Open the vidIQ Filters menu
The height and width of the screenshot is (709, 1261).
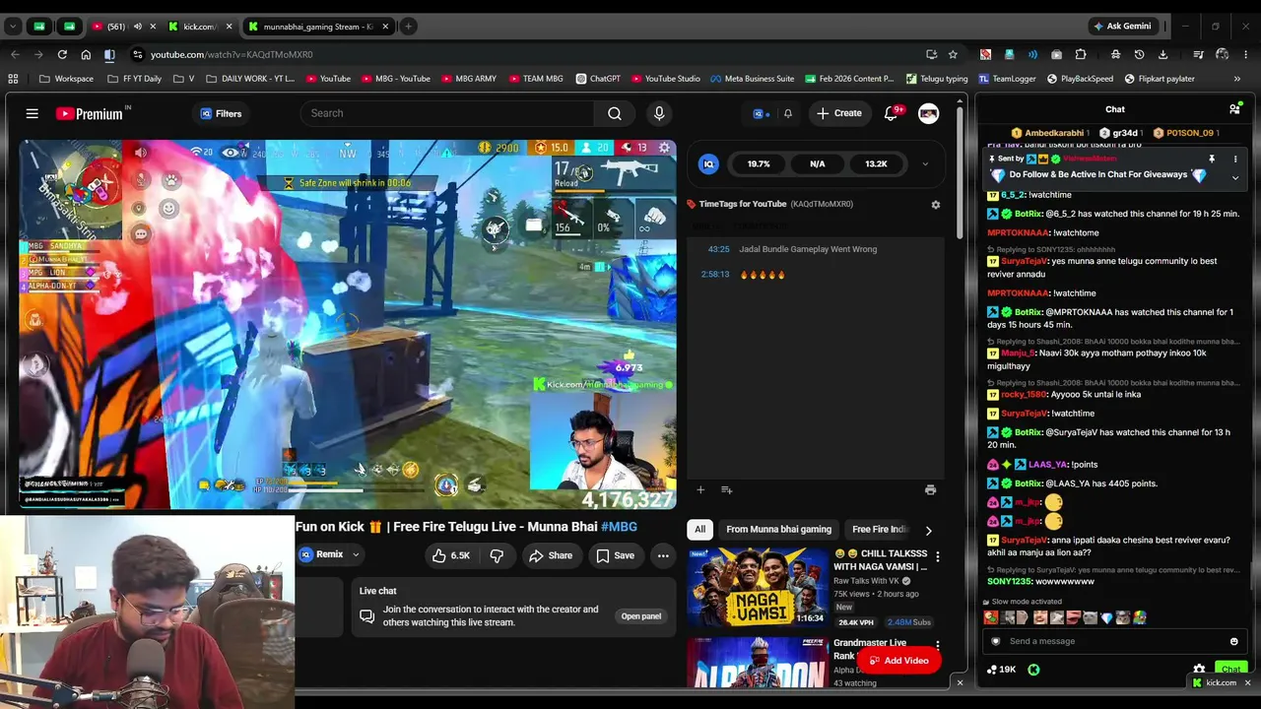coord(221,113)
